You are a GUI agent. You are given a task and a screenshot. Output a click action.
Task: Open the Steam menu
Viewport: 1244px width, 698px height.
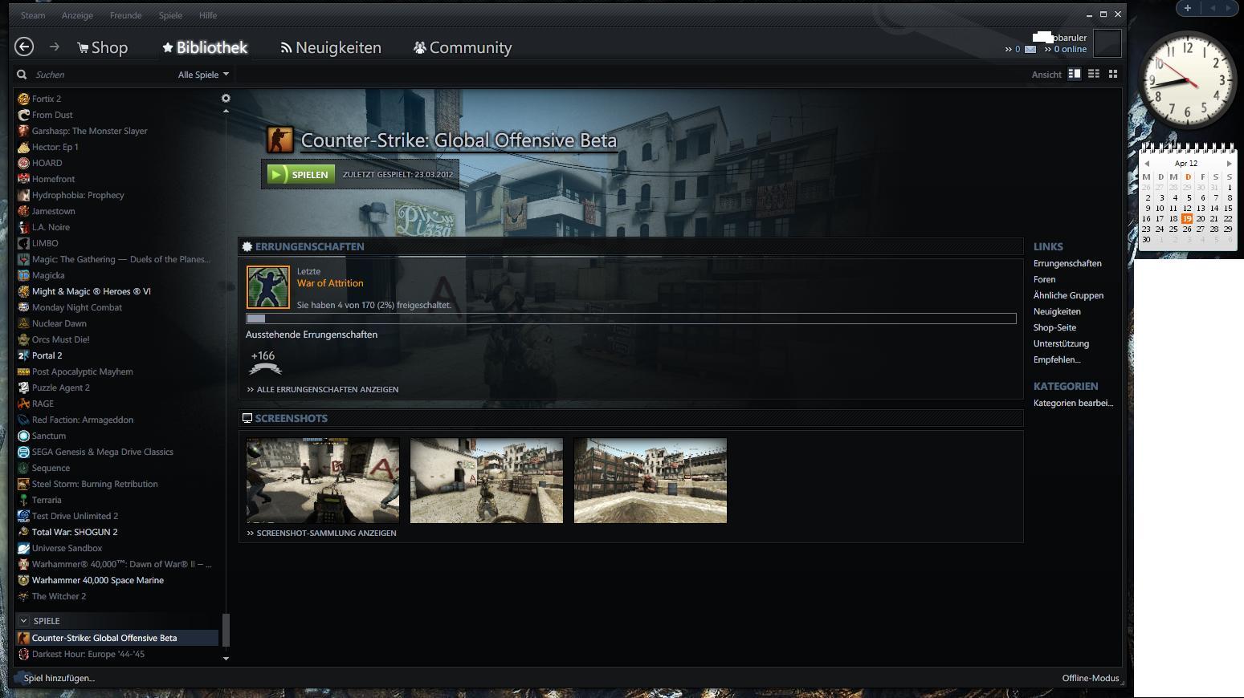pos(33,15)
